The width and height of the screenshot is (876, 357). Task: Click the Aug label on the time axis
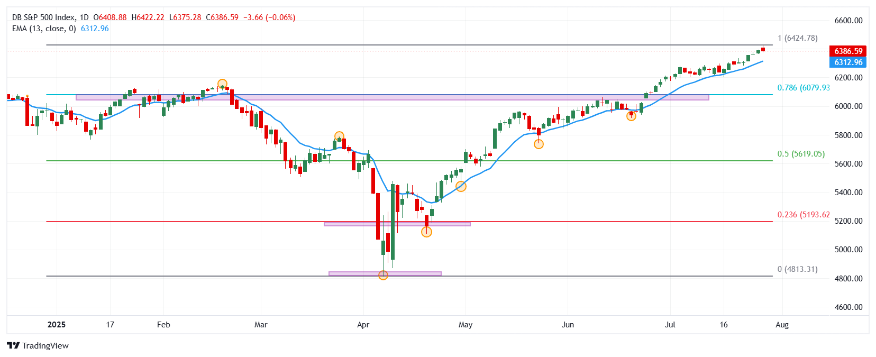click(x=782, y=325)
